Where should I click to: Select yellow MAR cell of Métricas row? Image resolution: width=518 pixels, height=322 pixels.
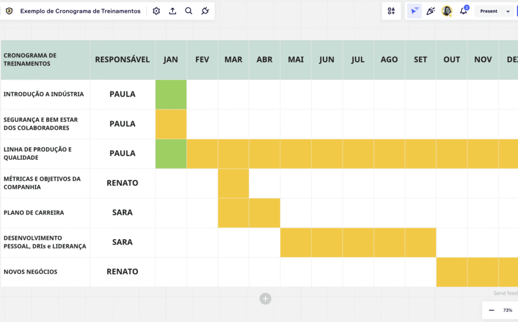[233, 183]
